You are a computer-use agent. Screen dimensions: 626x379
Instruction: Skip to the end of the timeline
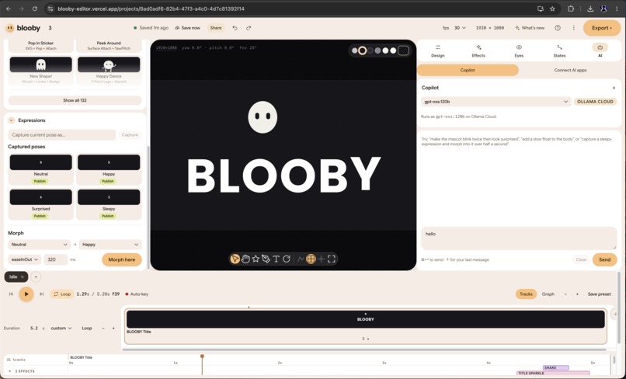pyautogui.click(x=41, y=294)
